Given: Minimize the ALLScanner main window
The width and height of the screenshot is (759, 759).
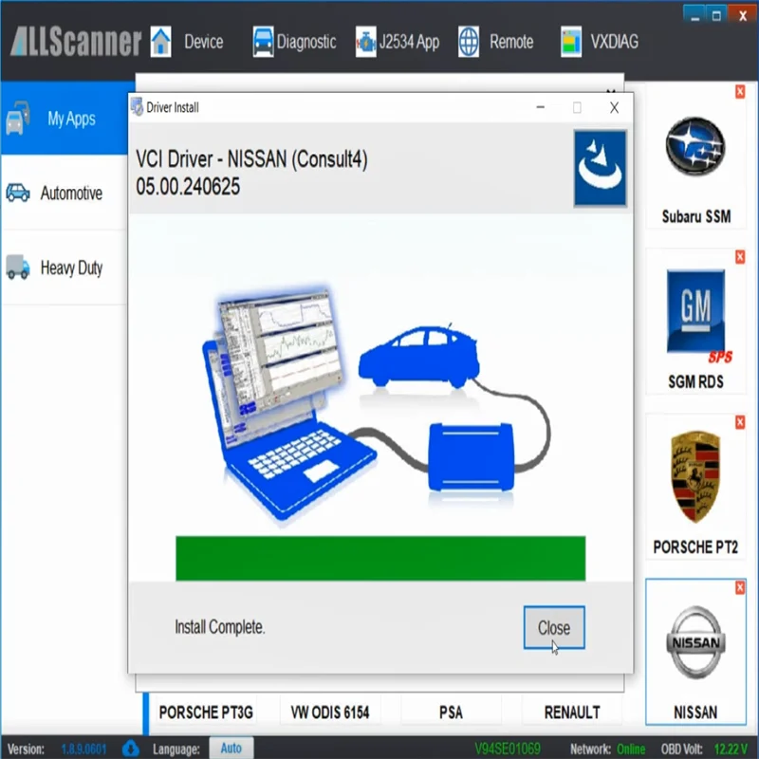Looking at the screenshot, I should (x=695, y=15).
